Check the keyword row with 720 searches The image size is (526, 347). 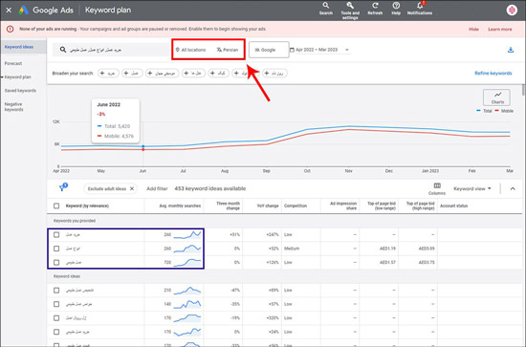[x=56, y=263]
